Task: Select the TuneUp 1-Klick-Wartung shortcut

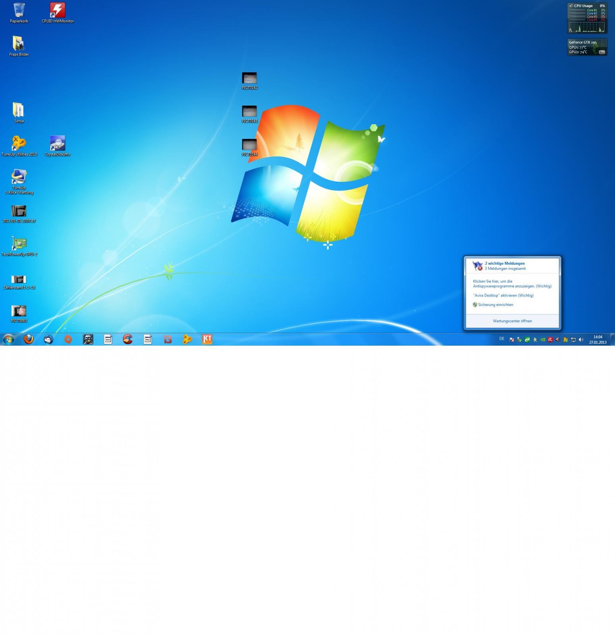Action: pos(19,182)
